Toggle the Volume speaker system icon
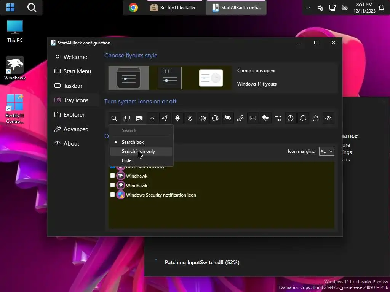 (203, 118)
